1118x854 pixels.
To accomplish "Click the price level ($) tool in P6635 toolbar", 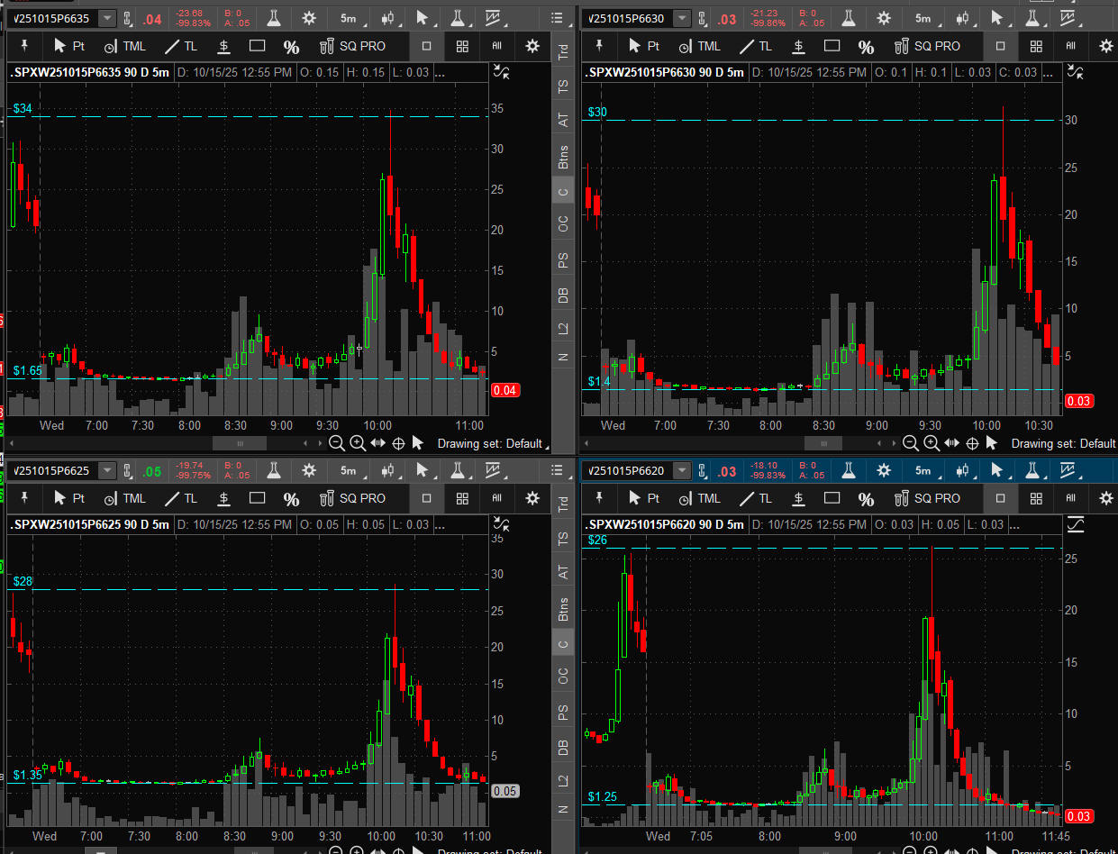I will (x=223, y=47).
